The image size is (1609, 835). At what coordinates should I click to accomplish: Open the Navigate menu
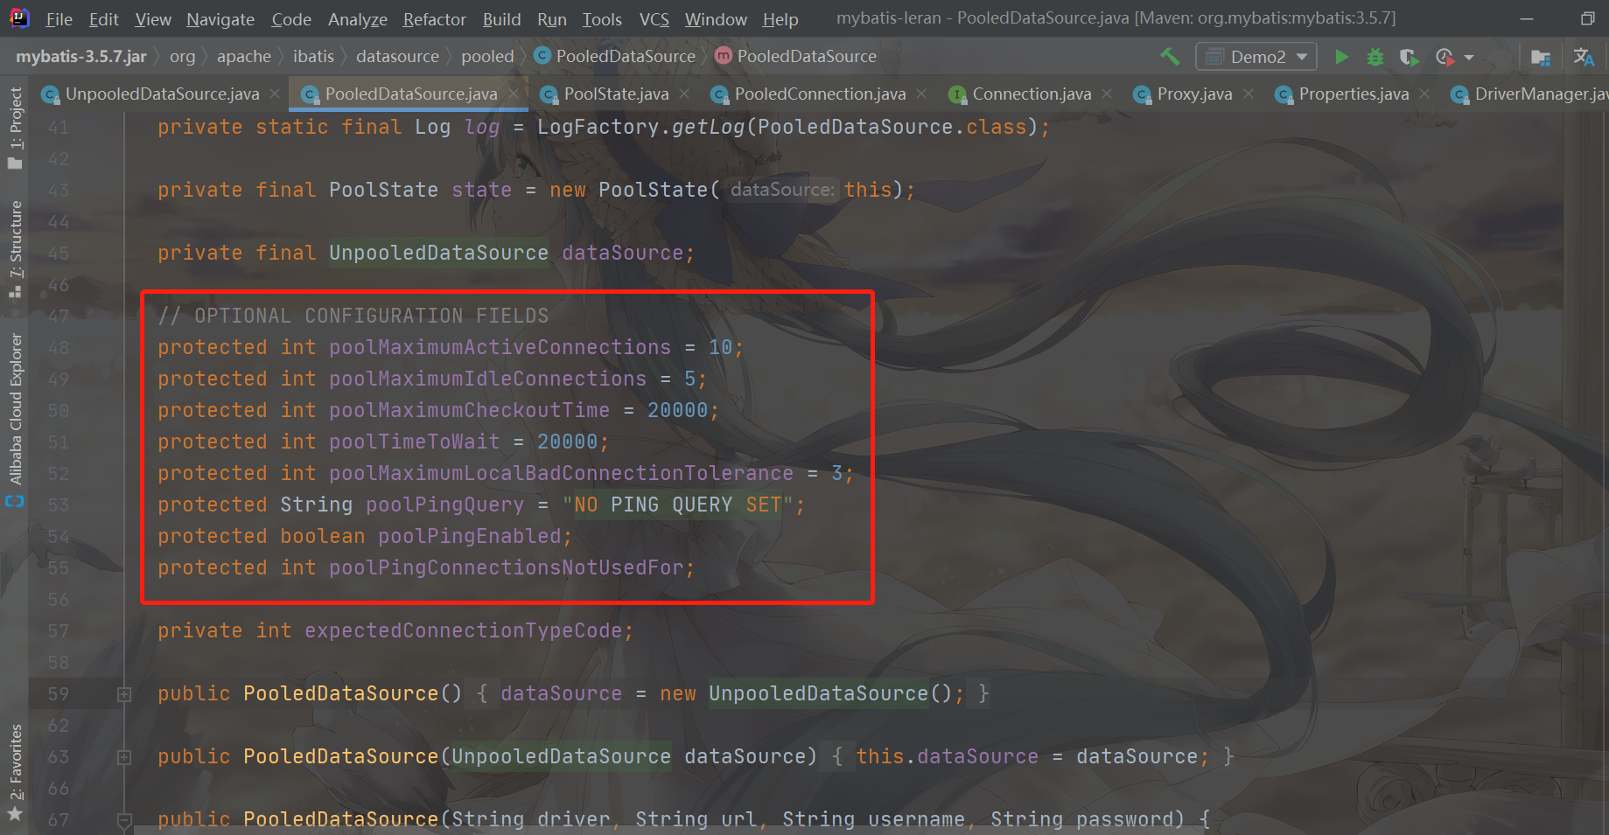pos(220,19)
